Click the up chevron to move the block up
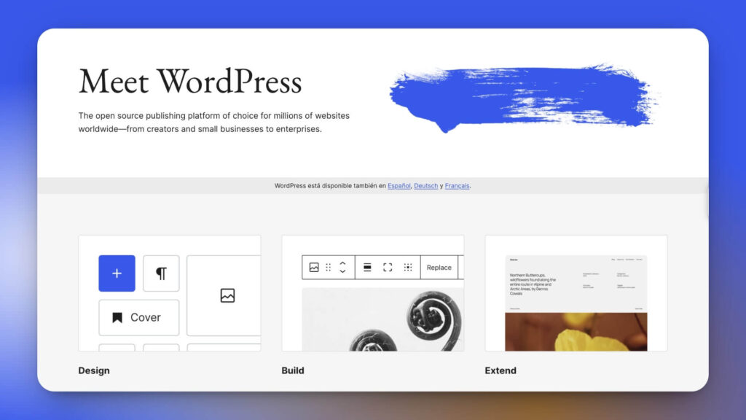The image size is (746, 420). point(342,263)
